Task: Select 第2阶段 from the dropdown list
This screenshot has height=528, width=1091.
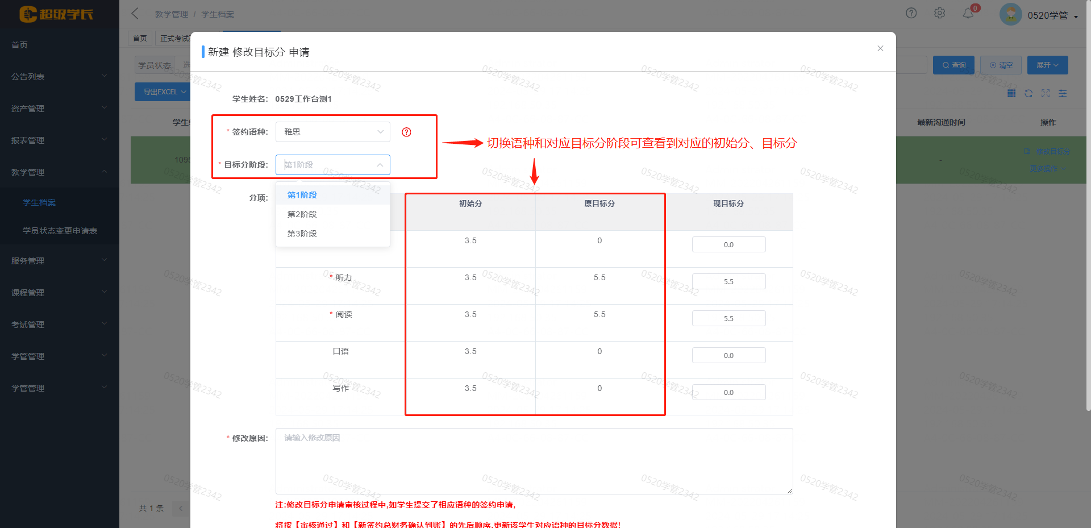Action: pyautogui.click(x=302, y=214)
